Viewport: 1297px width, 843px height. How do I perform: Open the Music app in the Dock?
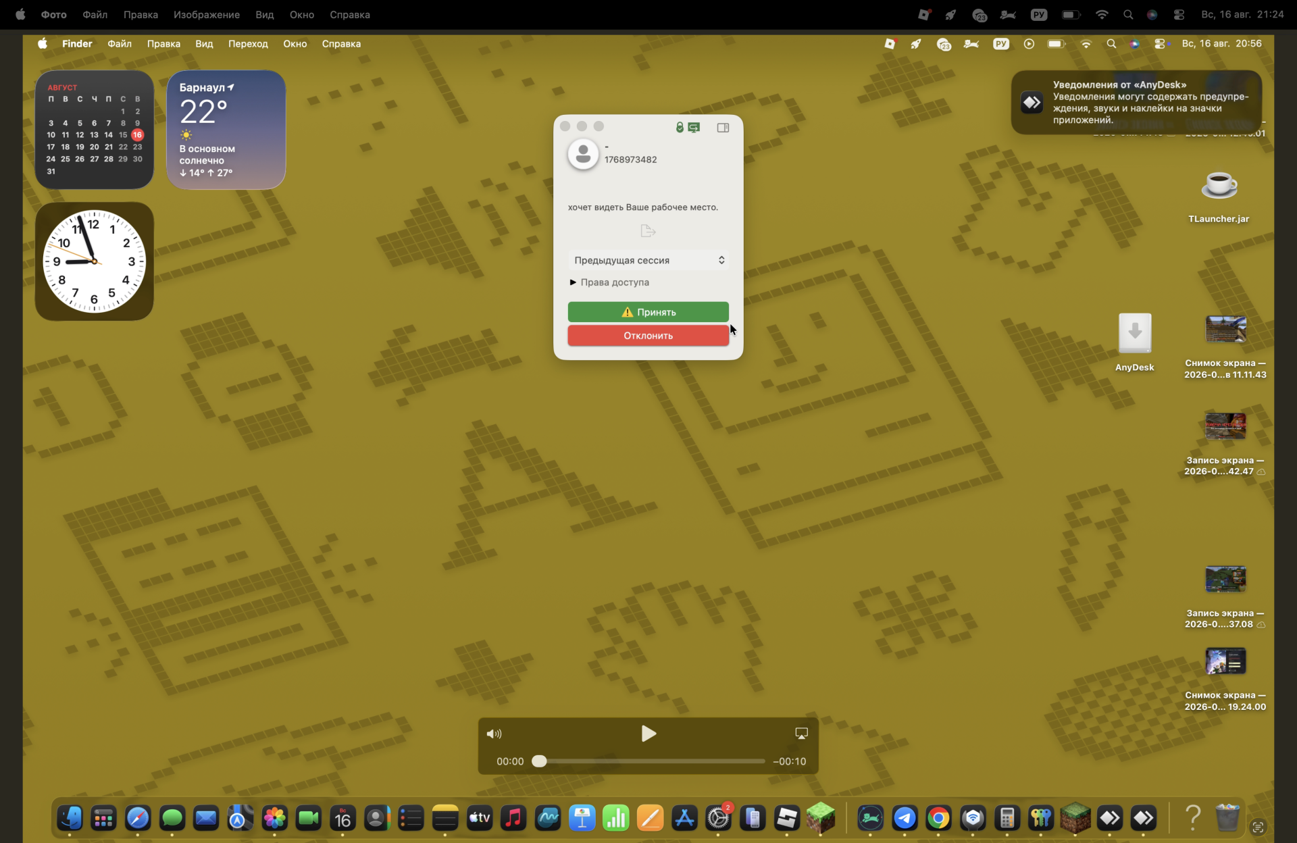pyautogui.click(x=513, y=819)
